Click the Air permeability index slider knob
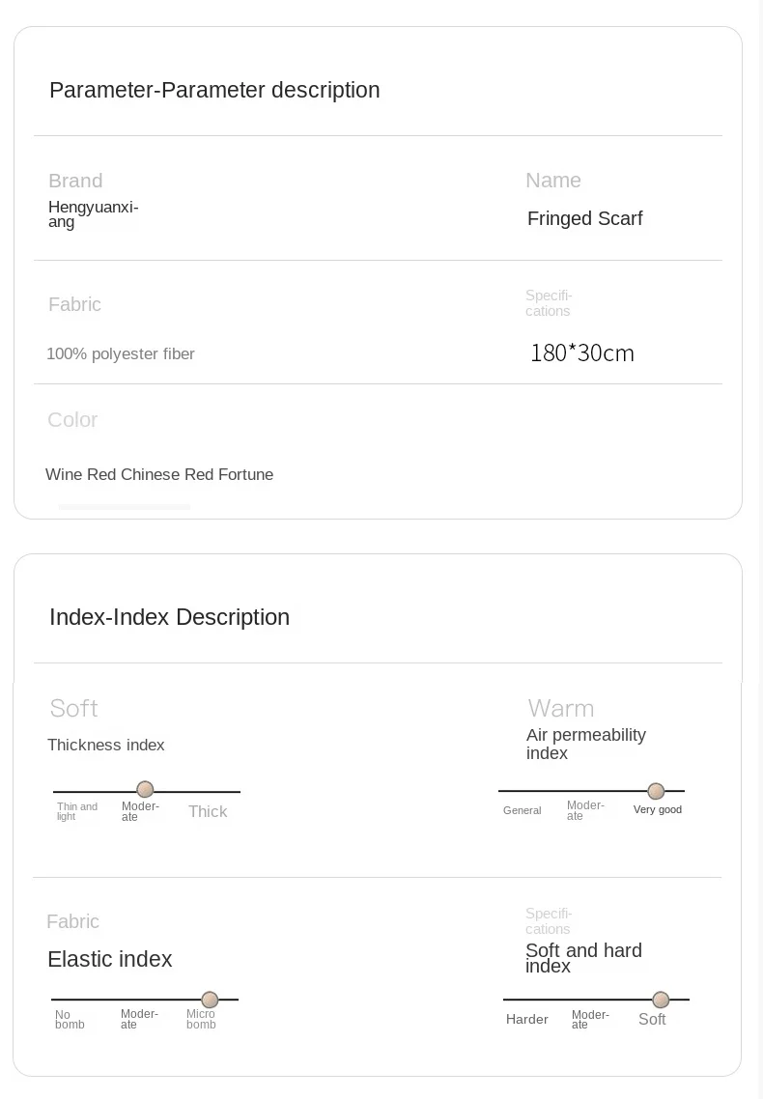Screen dimensions: 763x1099 click(x=656, y=791)
